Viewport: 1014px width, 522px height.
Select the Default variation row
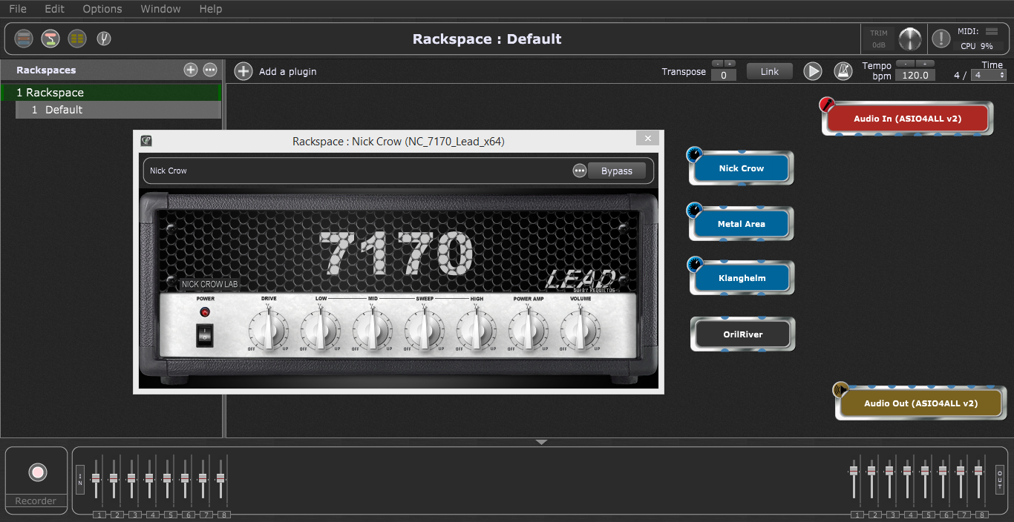[x=119, y=110]
